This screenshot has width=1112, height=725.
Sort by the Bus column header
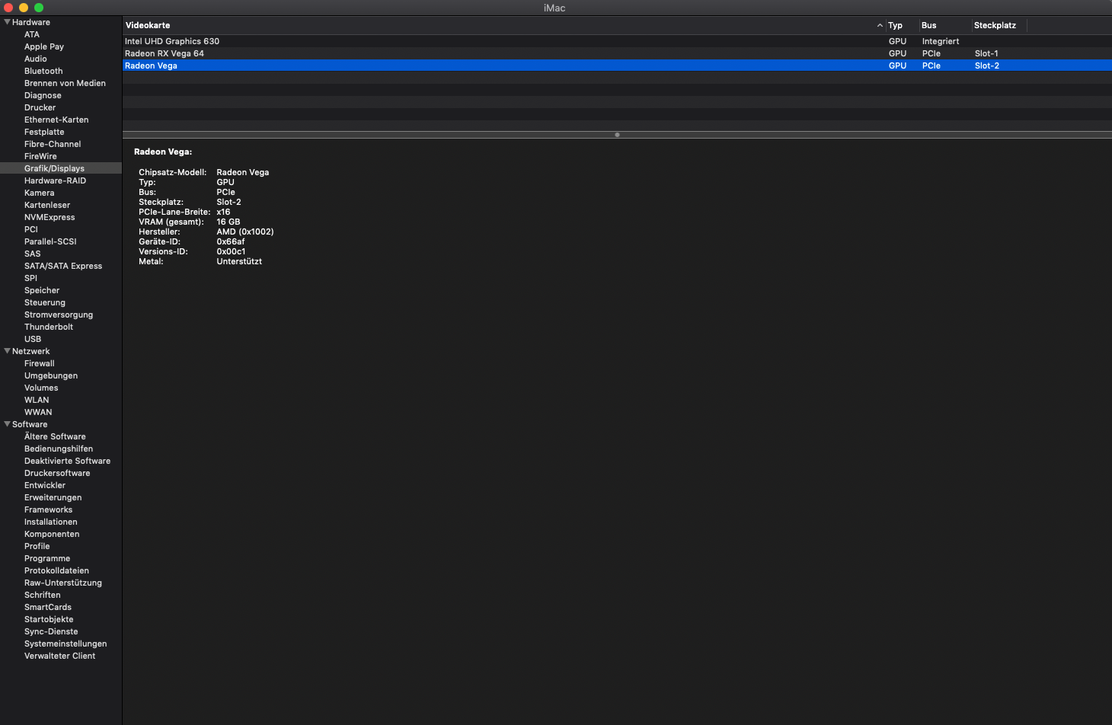coord(928,25)
